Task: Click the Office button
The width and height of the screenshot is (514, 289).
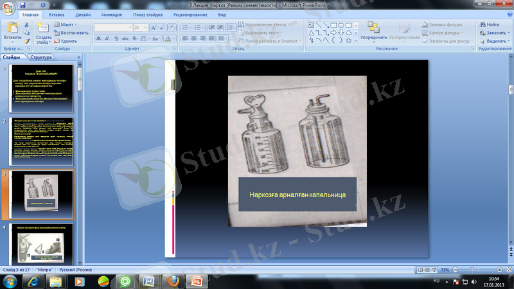Action: (x=8, y=8)
